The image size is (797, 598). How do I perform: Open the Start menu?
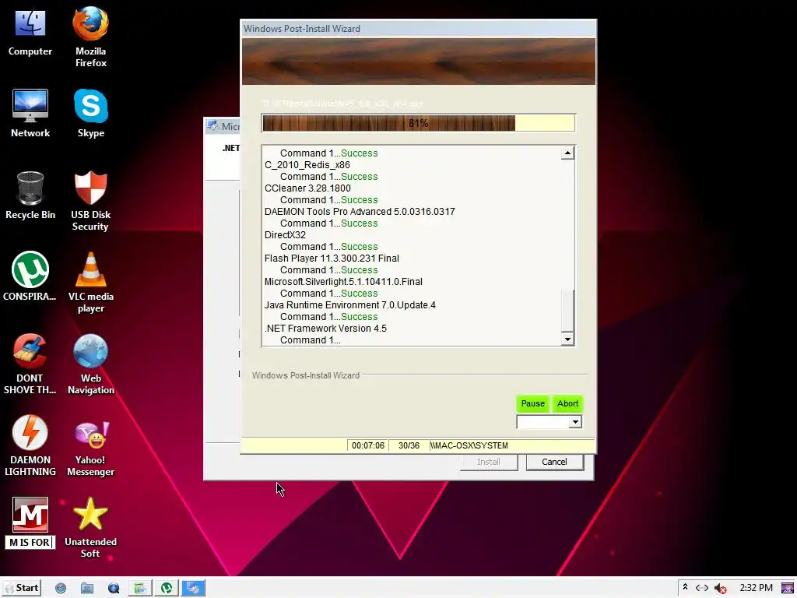(21, 588)
